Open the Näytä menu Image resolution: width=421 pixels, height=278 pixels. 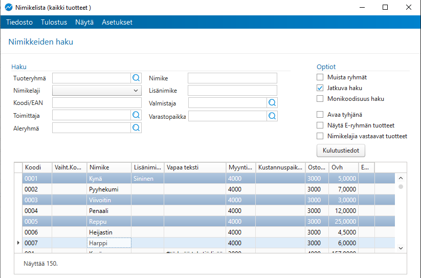click(x=84, y=22)
